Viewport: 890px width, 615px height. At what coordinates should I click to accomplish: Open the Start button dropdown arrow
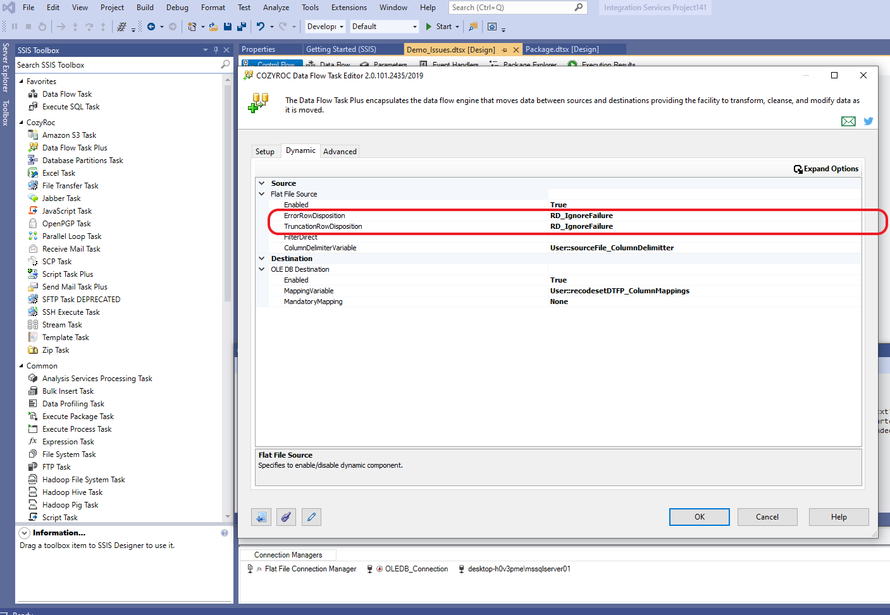pyautogui.click(x=457, y=27)
